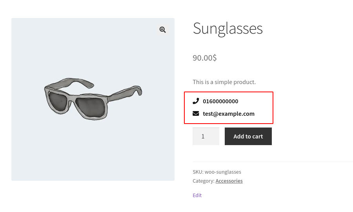353x212 pixels.
Task: Click the envelope email icon
Action: (196, 113)
